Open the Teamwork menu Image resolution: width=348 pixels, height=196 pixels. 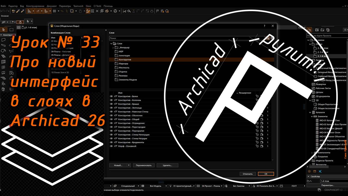pyautogui.click(x=78, y=6)
